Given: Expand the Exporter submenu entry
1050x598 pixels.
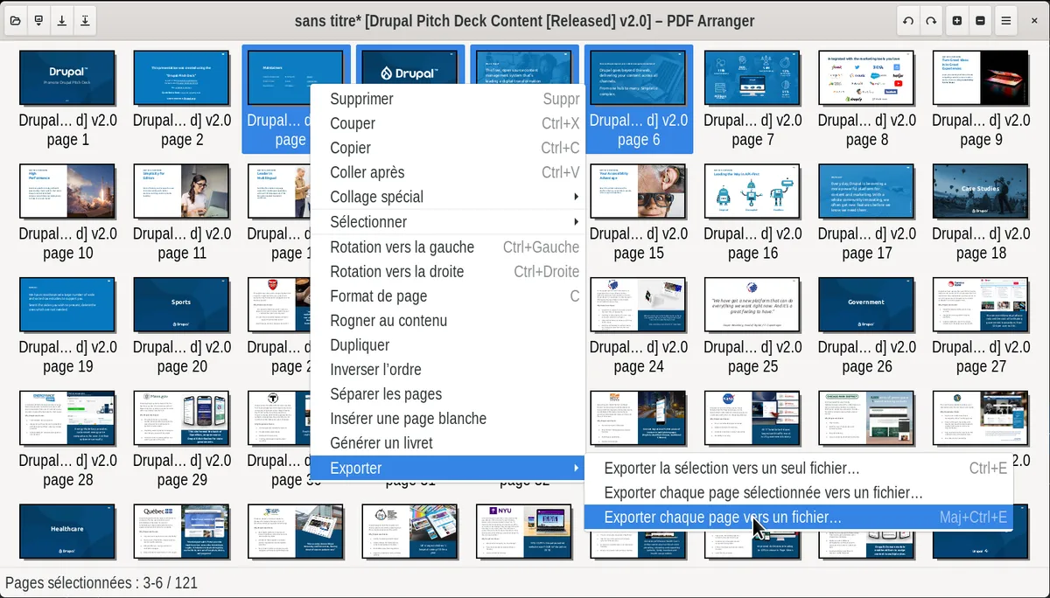Looking at the screenshot, I should click(x=448, y=468).
